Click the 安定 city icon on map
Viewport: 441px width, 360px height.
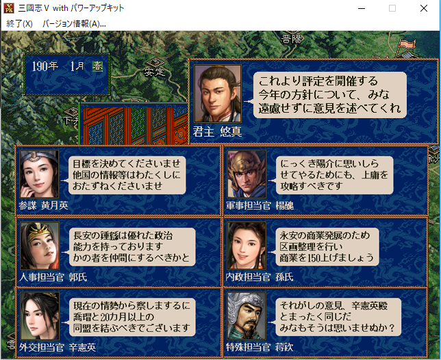pos(155,63)
